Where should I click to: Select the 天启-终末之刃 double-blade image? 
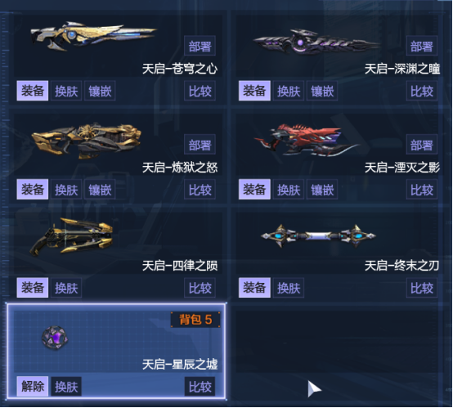click(318, 236)
